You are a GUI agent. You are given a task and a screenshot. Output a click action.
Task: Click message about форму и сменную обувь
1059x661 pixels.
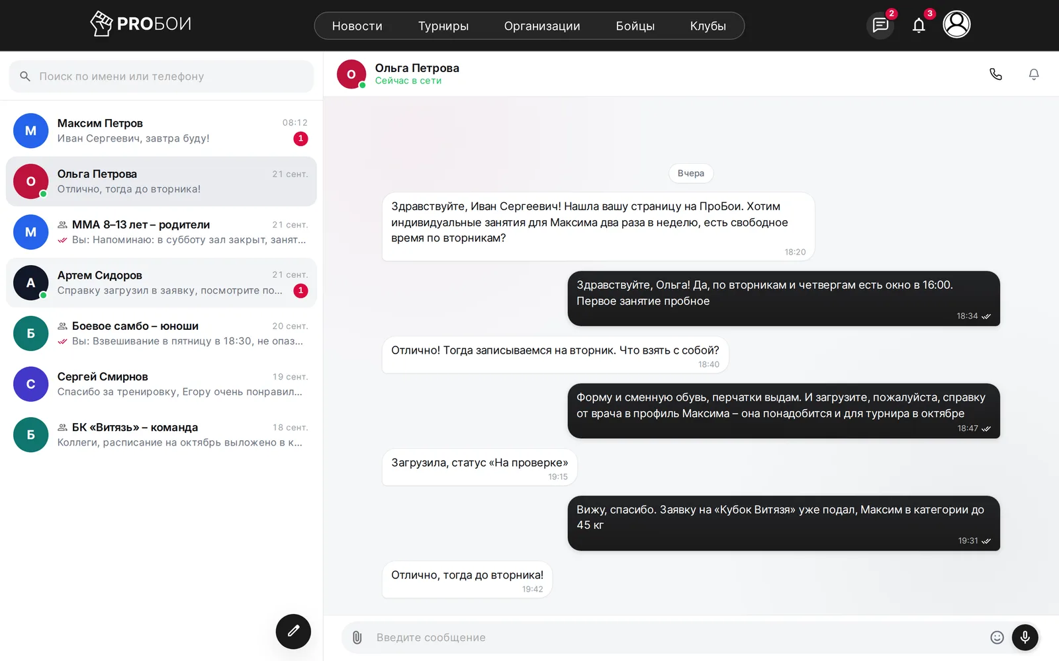(x=784, y=411)
